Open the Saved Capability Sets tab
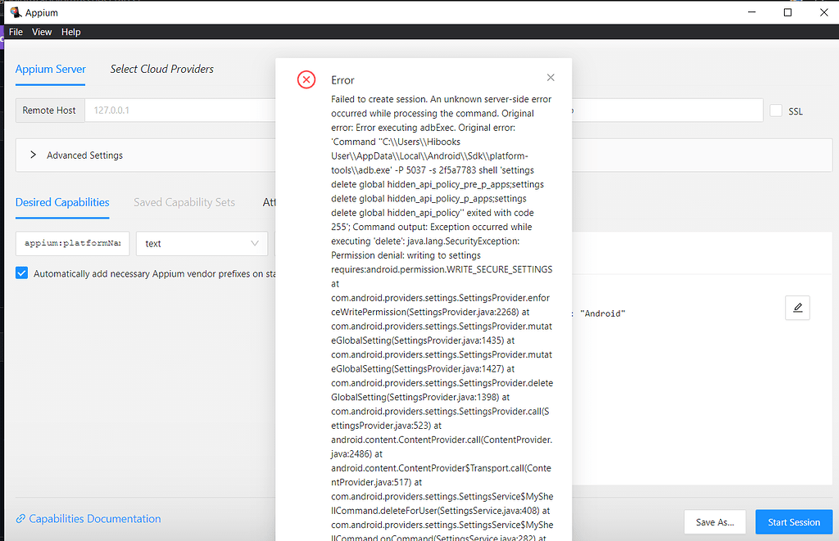Screen dimensions: 839x541 (x=184, y=202)
